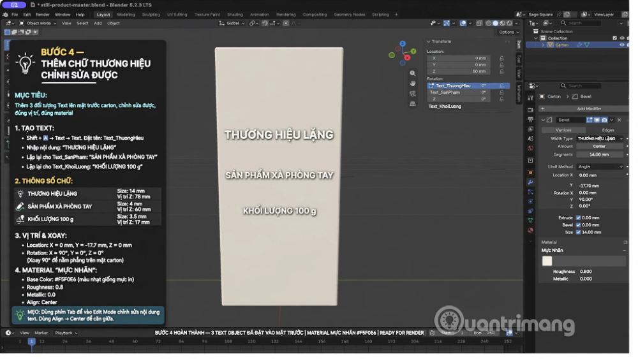Click the Roughness 0.800 value

(586, 272)
